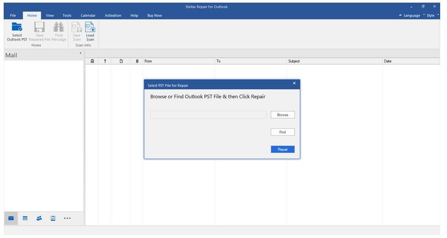This screenshot has width=447, height=238.
Task: Sort by attachment paperclip column
Action: [x=137, y=61]
